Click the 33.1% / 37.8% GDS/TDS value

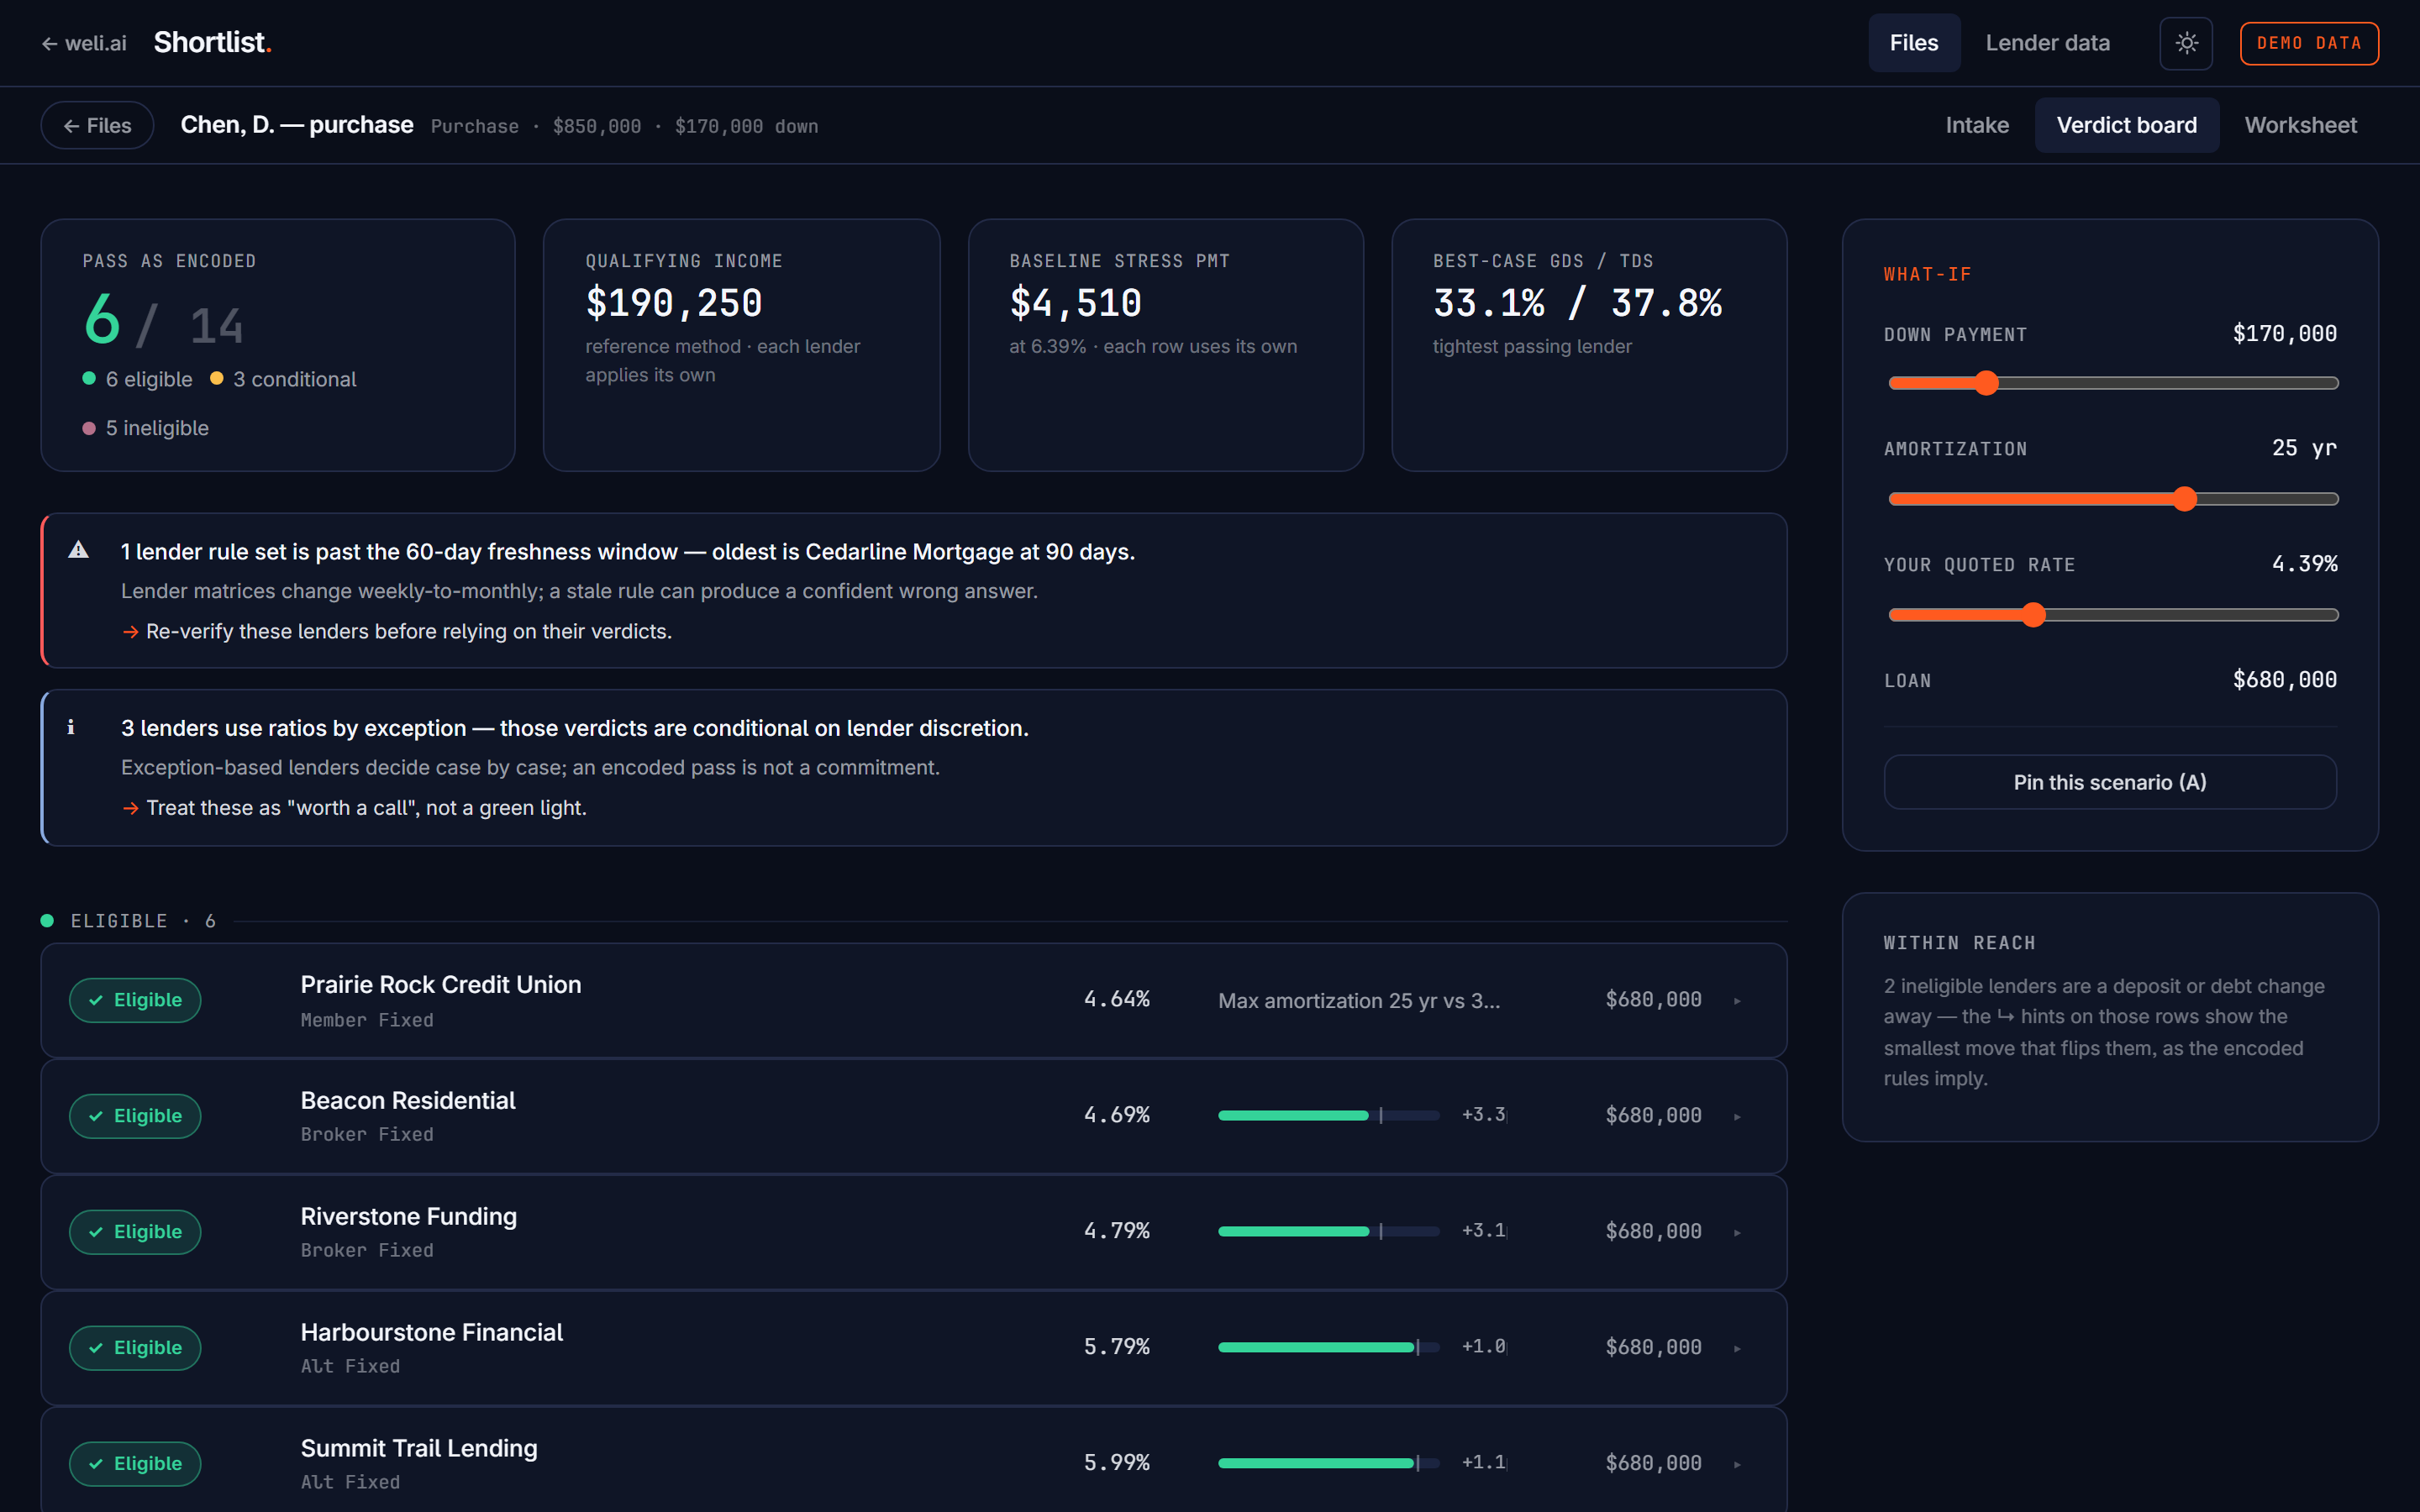tap(1577, 303)
